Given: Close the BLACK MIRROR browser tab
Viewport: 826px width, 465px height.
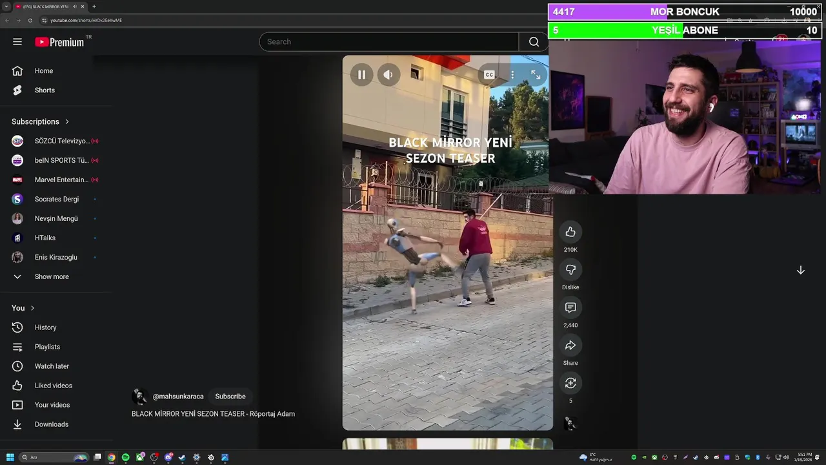Looking at the screenshot, I should [x=84, y=6].
